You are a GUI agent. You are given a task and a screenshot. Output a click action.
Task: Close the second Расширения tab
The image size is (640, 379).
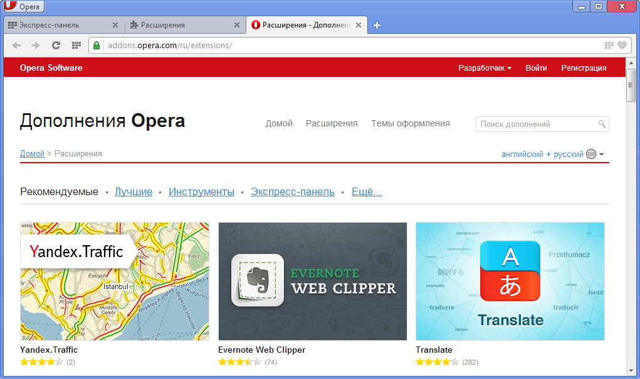(x=236, y=25)
